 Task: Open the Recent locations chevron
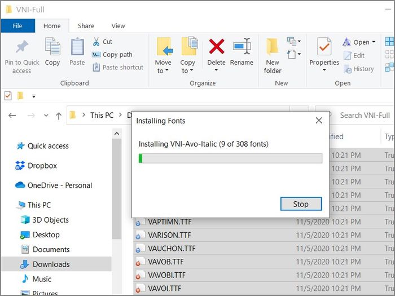pos(46,116)
